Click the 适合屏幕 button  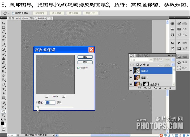[57, 13]
